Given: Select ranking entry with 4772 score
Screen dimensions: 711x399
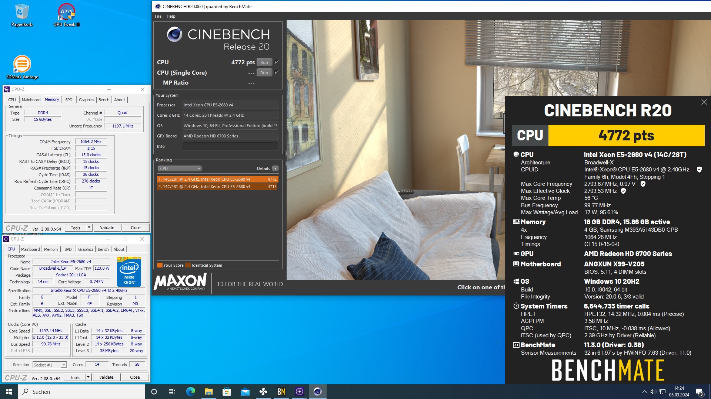Looking at the screenshot, I should 217,179.
